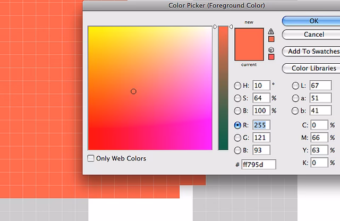Click the Color Picker dialog title bar
The width and height of the screenshot is (340, 221).
click(211, 5)
